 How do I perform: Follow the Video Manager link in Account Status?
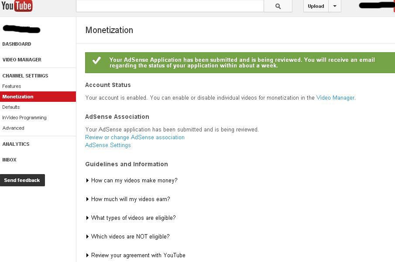[x=335, y=98]
